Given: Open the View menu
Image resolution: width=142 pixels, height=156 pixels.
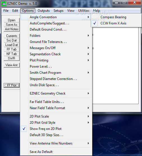Looking at the screenshot, I should pyautogui.click(x=71, y=11).
